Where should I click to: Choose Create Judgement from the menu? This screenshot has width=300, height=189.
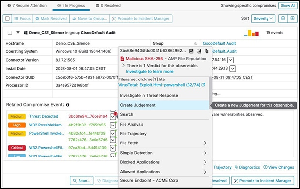coord(164,105)
